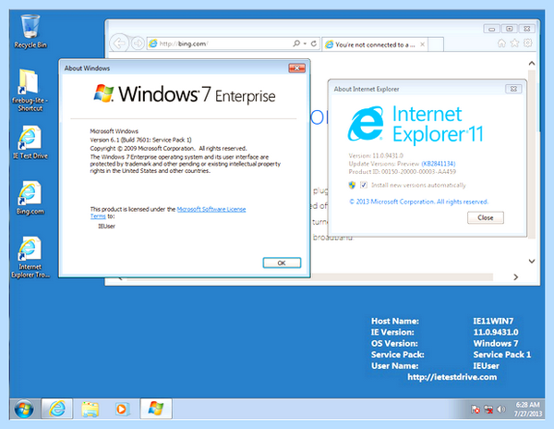Click the IE Back navigation button
Screen dimensions: 554x429
pos(119,43)
